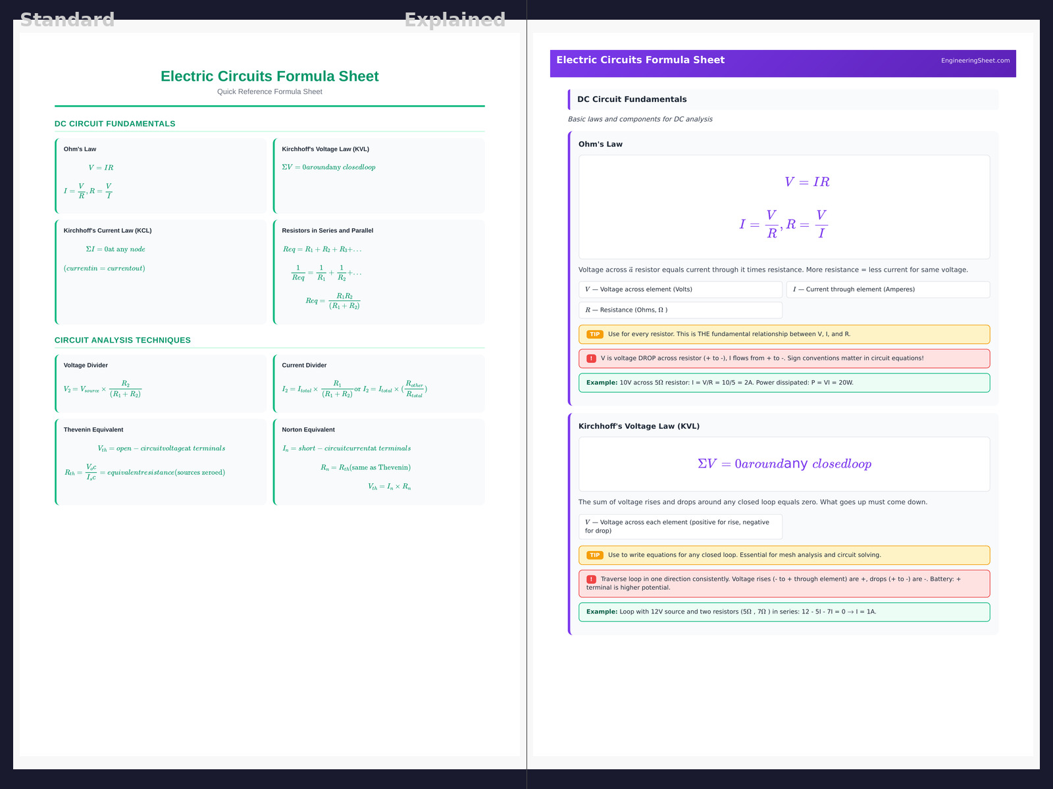Switch to the Explained view label
The image size is (1053, 789).
coord(455,20)
